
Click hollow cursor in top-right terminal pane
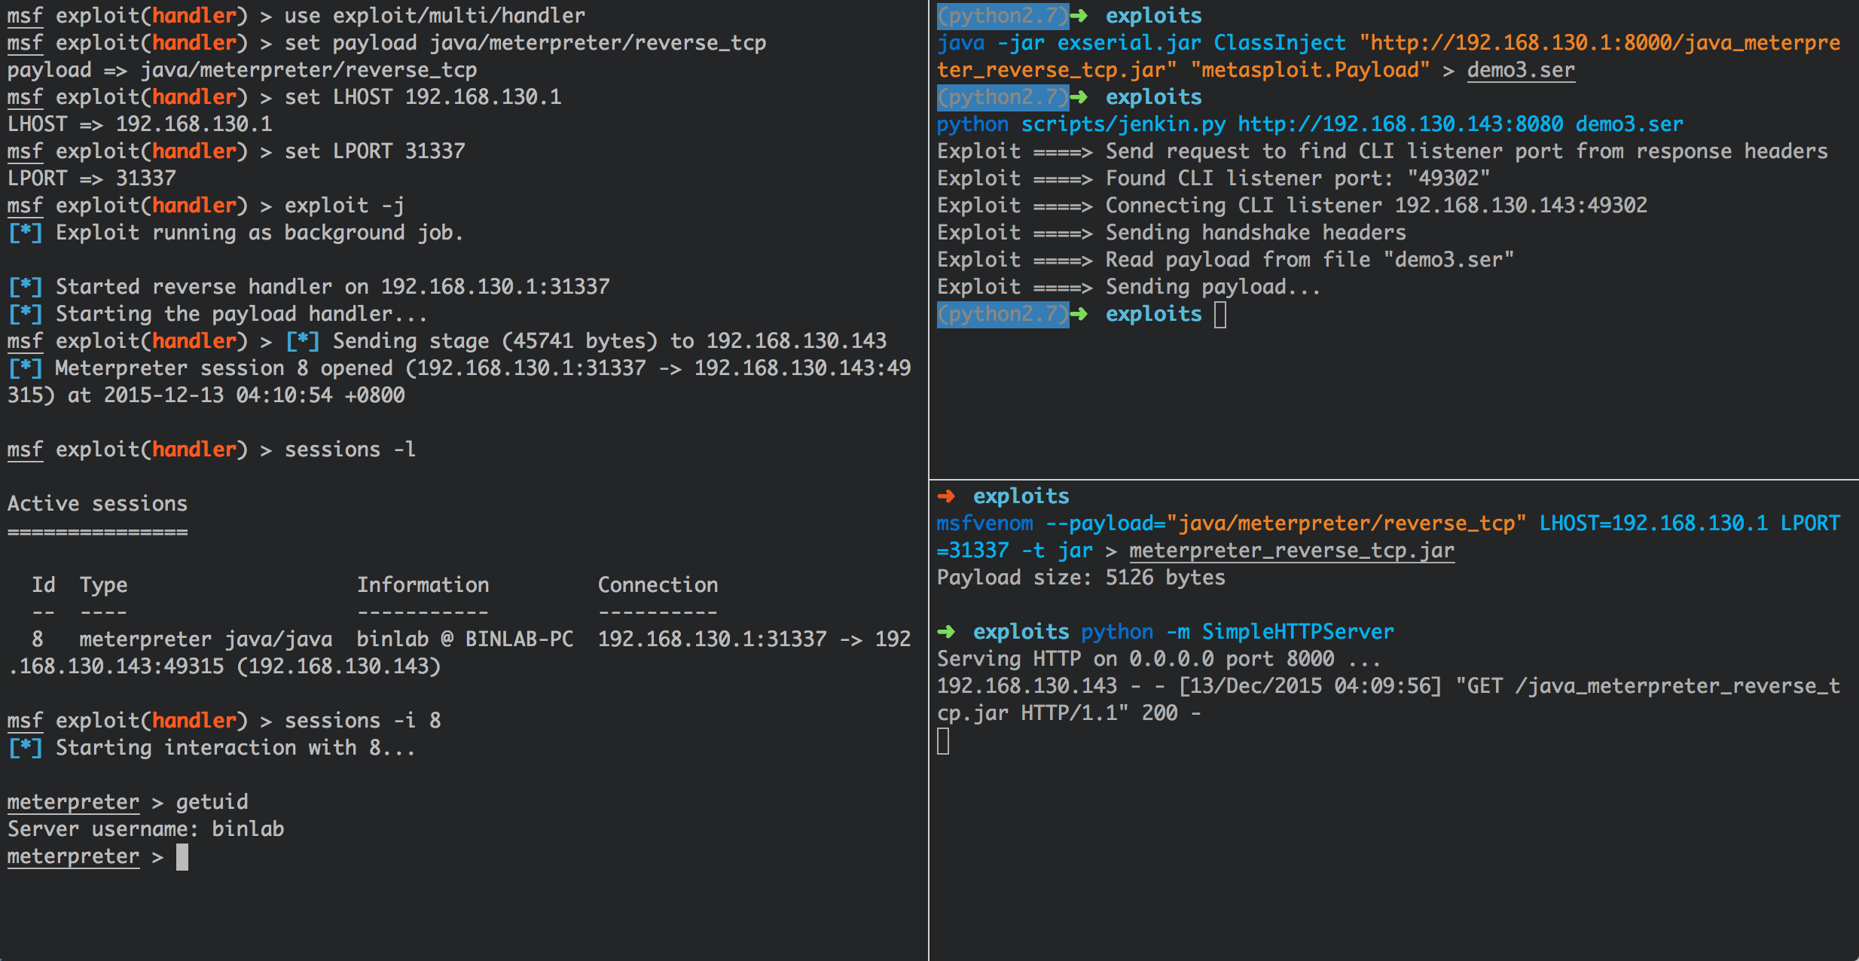pyautogui.click(x=1220, y=315)
